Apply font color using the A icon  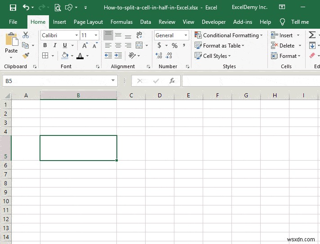80,56
